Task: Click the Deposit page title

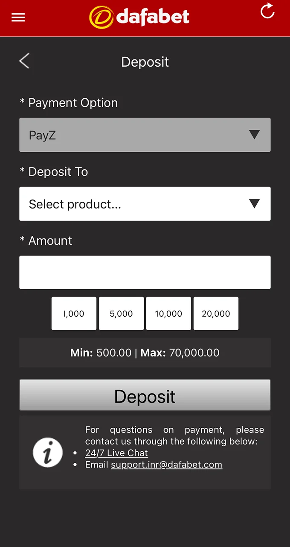Action: pos(145,62)
